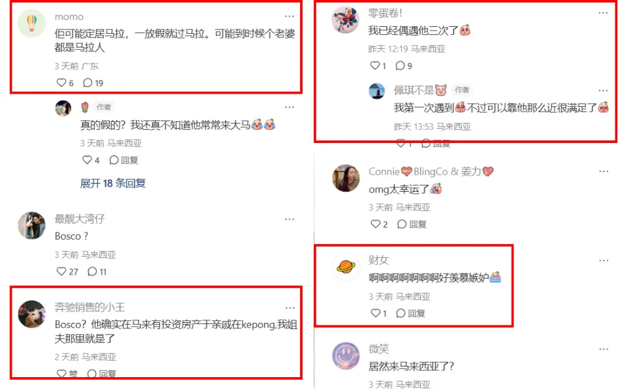Like Connie's omg太幸运了 comment
The width and height of the screenshot is (624, 389).
375,224
